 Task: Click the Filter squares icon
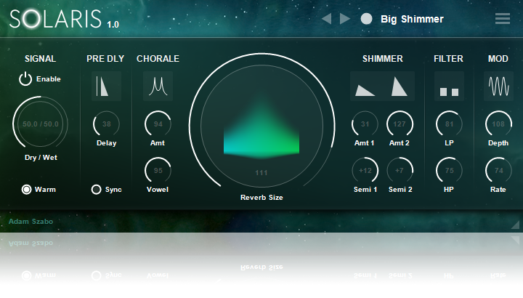tap(449, 86)
